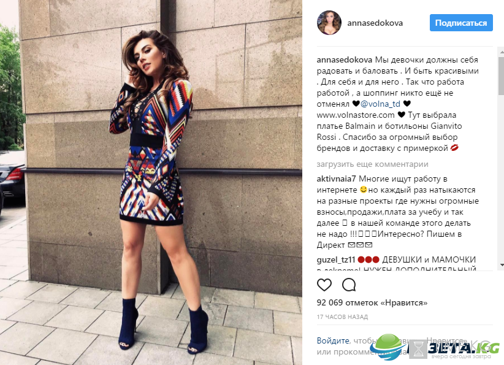Click the 17 часов назад timestamp
This screenshot has width=504, height=365.
[x=342, y=317]
